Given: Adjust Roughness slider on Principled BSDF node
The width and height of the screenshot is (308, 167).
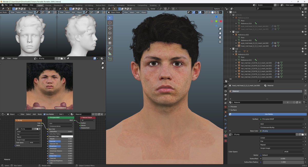Looking at the screenshot, I should click(x=61, y=146).
